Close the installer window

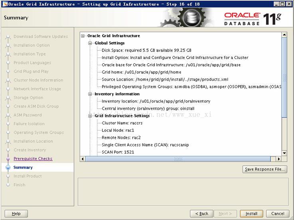(289, 4)
